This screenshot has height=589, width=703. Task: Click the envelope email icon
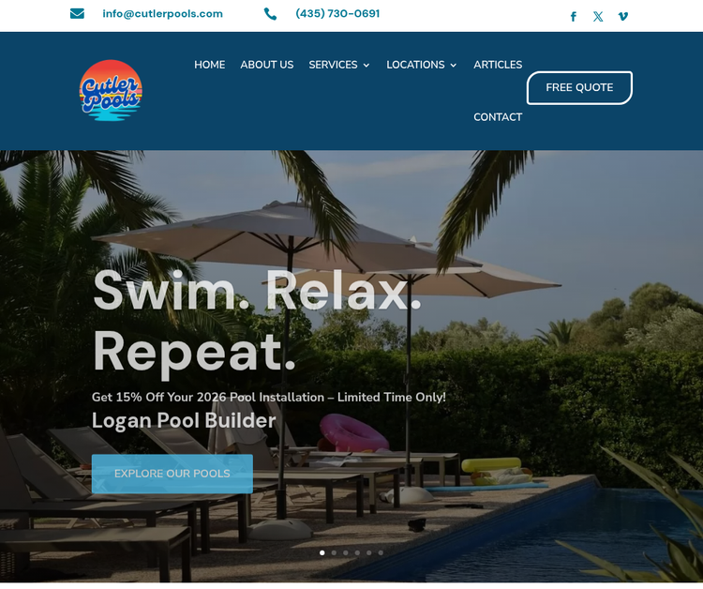point(77,14)
